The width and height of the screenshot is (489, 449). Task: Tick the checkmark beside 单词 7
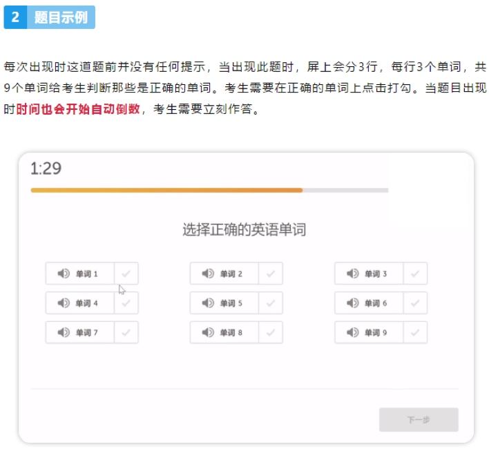pyautogui.click(x=126, y=332)
